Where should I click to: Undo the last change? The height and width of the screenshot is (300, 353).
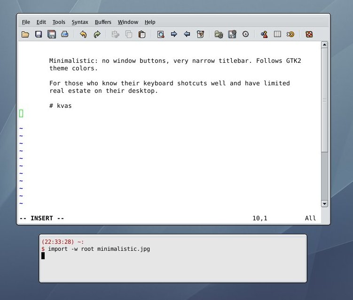83,34
